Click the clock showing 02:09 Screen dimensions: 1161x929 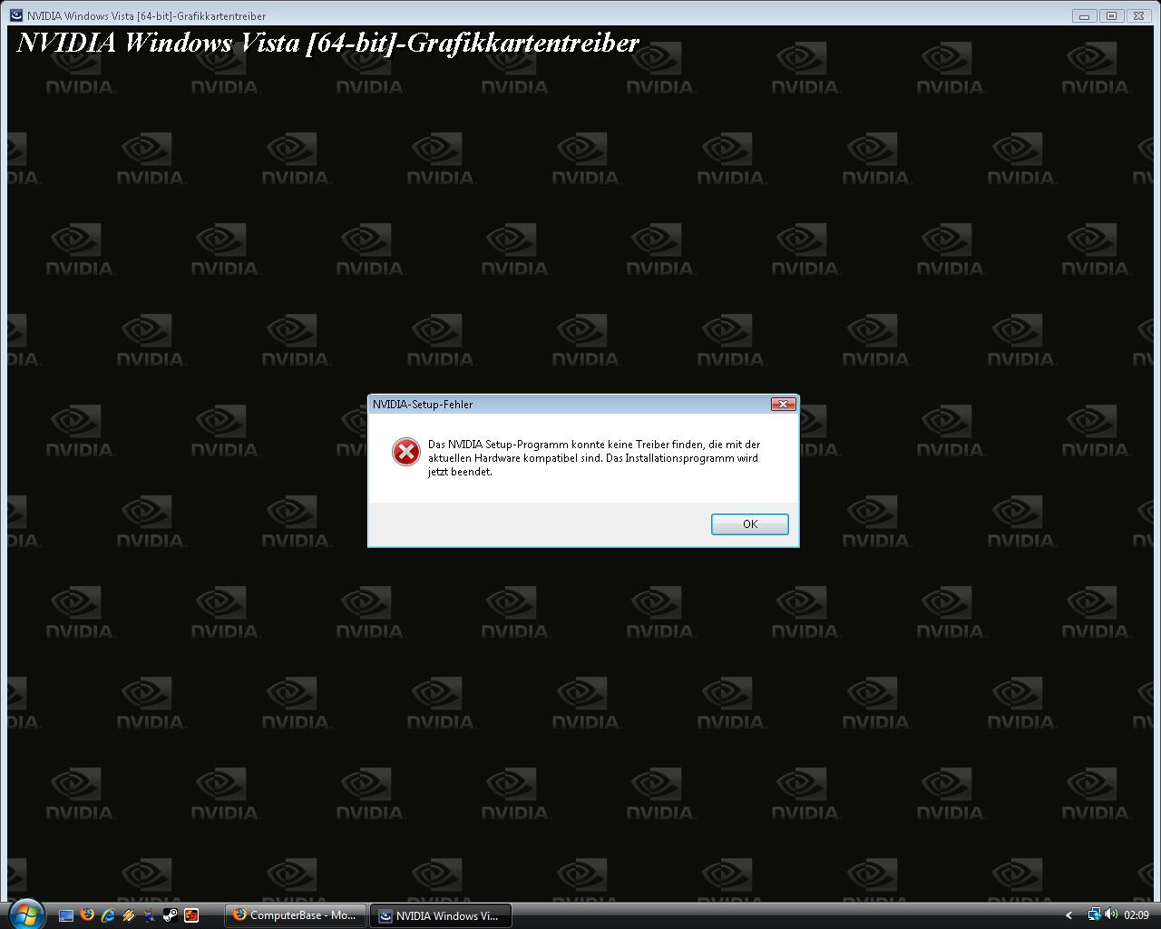pyautogui.click(x=1137, y=915)
